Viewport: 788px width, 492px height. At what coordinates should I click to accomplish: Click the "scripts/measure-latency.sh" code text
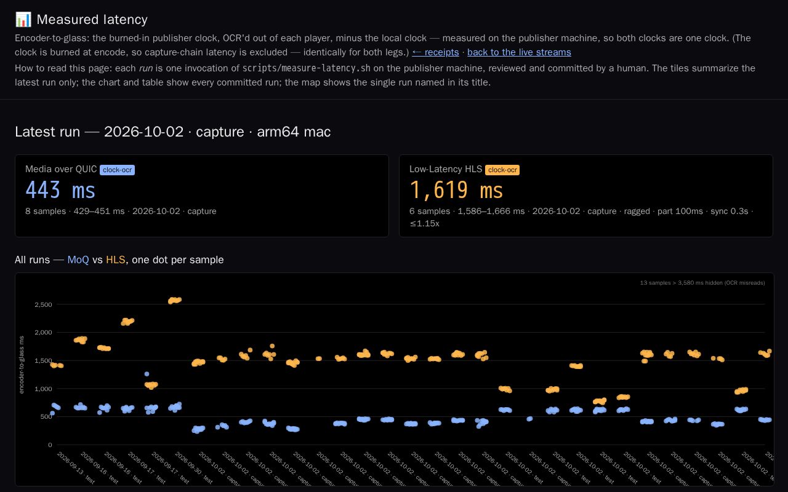[x=307, y=68]
